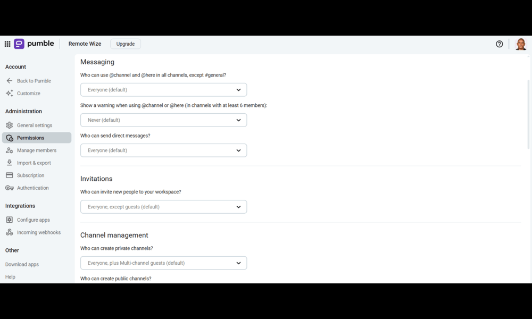Expand the workspace invitations dropdown
The image size is (532, 319).
tap(163, 207)
